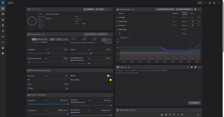Reset Скорость value to default

(x=46, y=50)
